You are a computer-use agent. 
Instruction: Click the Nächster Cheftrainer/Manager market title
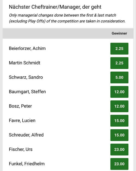click(x=55, y=7)
